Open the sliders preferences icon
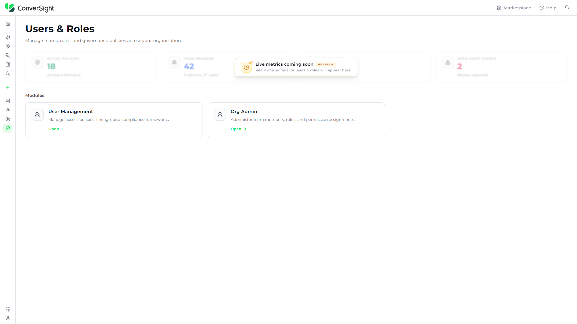Viewport: 577px width, 324px height. coord(8,309)
